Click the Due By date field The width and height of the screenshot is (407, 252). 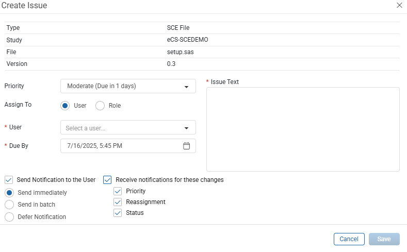[x=128, y=146]
